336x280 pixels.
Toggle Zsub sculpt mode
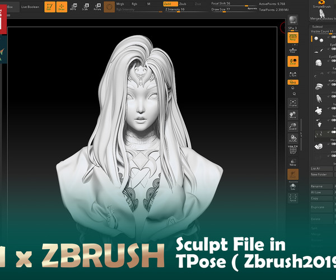(x=183, y=4)
